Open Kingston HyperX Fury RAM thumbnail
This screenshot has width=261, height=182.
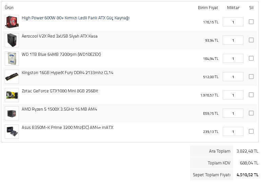pos(12,77)
